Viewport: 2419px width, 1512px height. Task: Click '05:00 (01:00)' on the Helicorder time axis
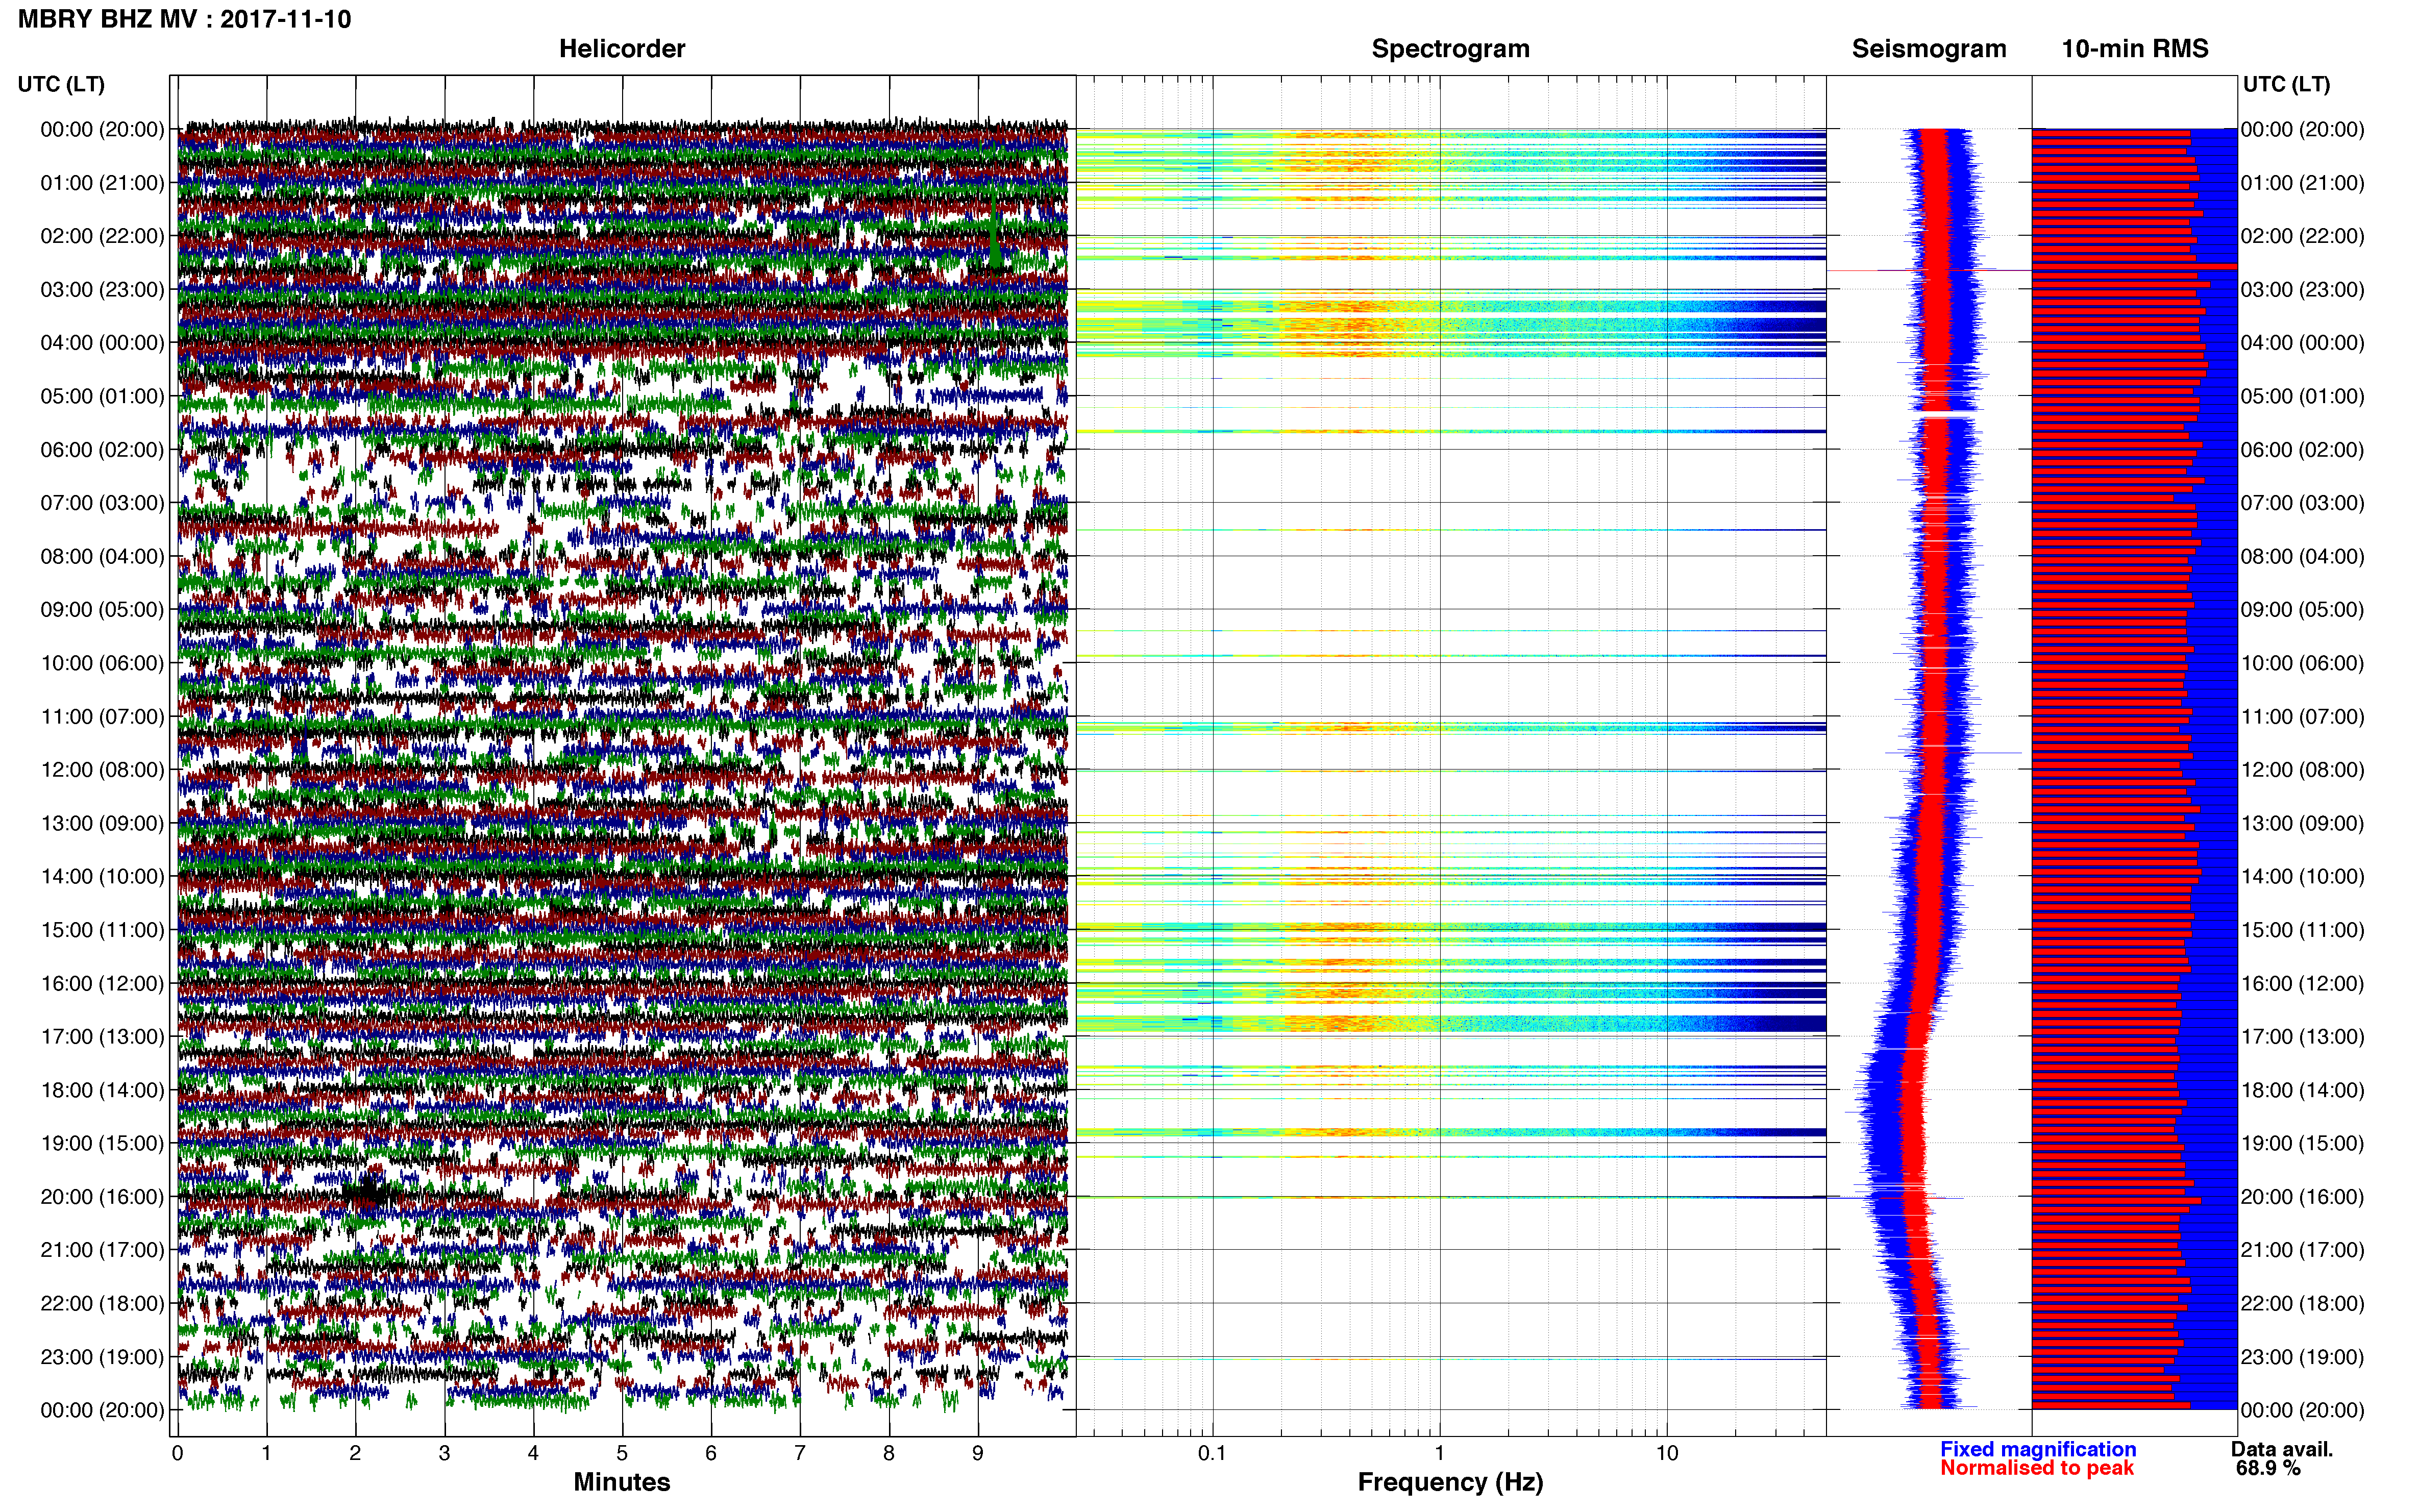[102, 396]
